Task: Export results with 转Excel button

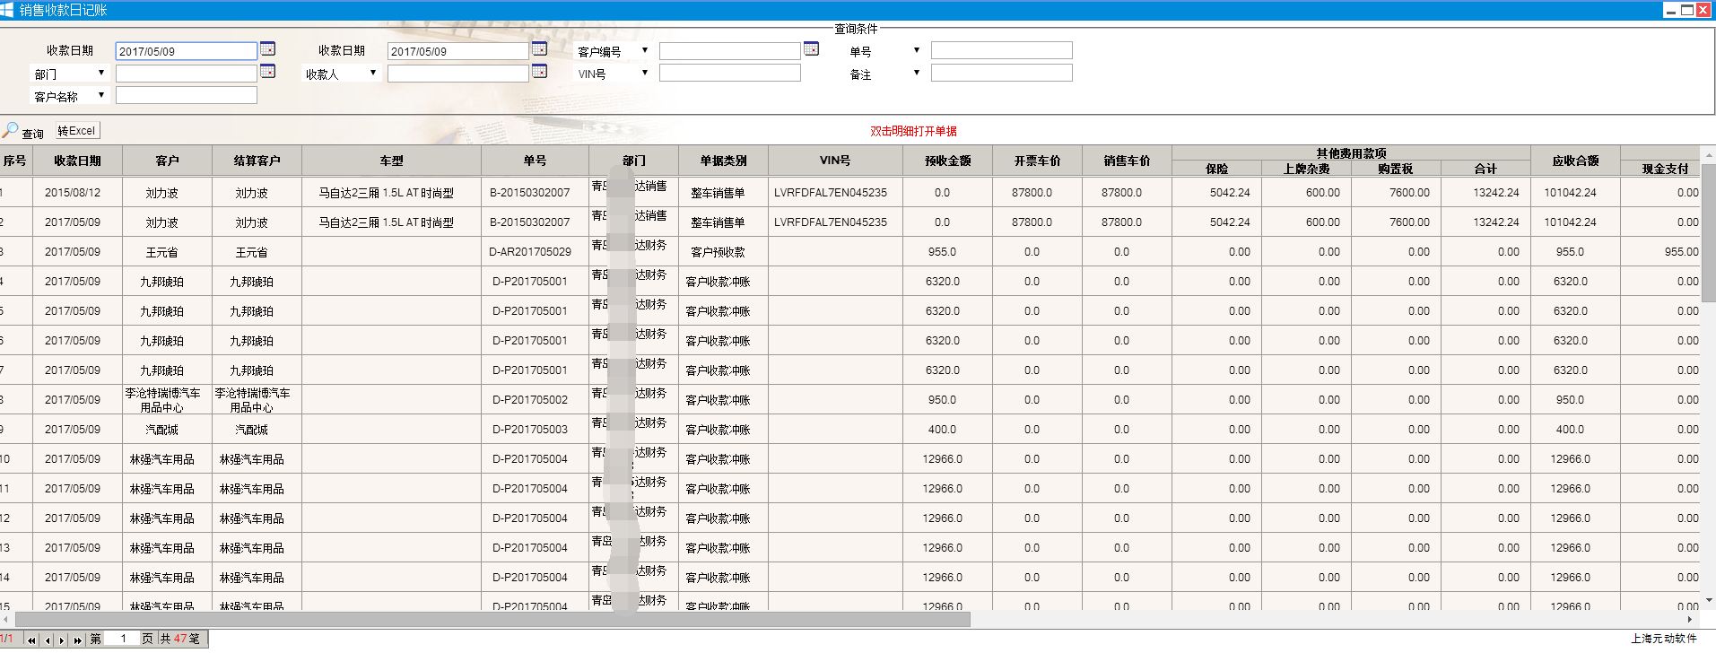Action: [77, 131]
